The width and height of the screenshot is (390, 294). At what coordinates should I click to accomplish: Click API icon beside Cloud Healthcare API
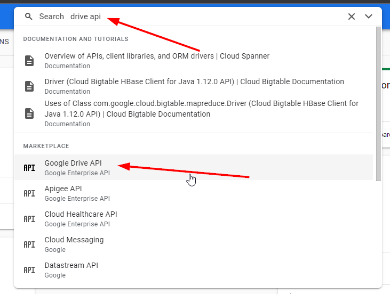[x=29, y=219]
